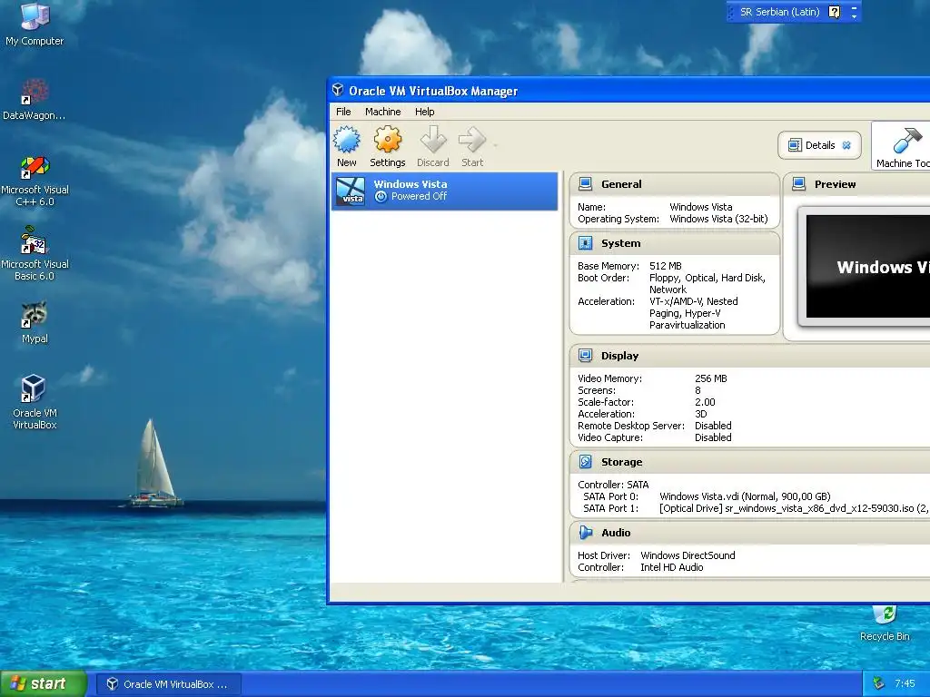The width and height of the screenshot is (930, 697).
Task: Select the Windows Vista VM entry
Action: (x=445, y=191)
